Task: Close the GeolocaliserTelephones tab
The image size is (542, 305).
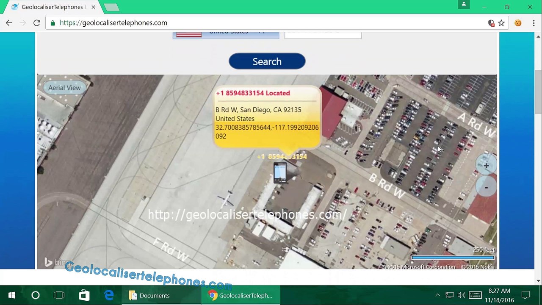Action: pos(93,7)
